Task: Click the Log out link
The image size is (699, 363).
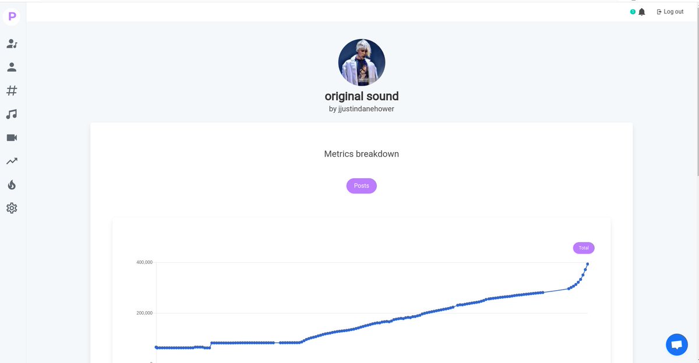Action: (670, 12)
